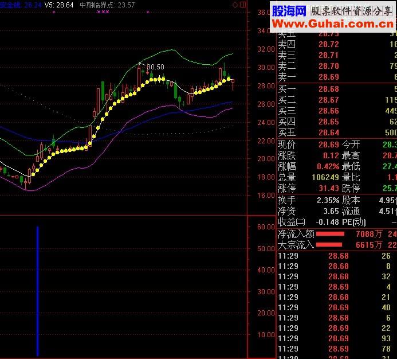Image resolution: width=397 pixels, height=359 pixels.
Task: Click the split-window icon above the chart
Action: (243, 5)
